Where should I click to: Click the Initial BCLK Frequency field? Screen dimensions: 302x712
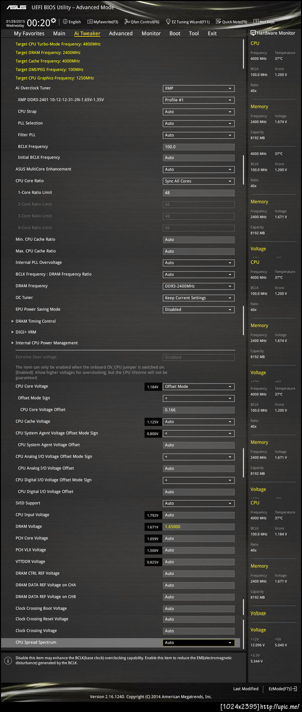pos(199,157)
